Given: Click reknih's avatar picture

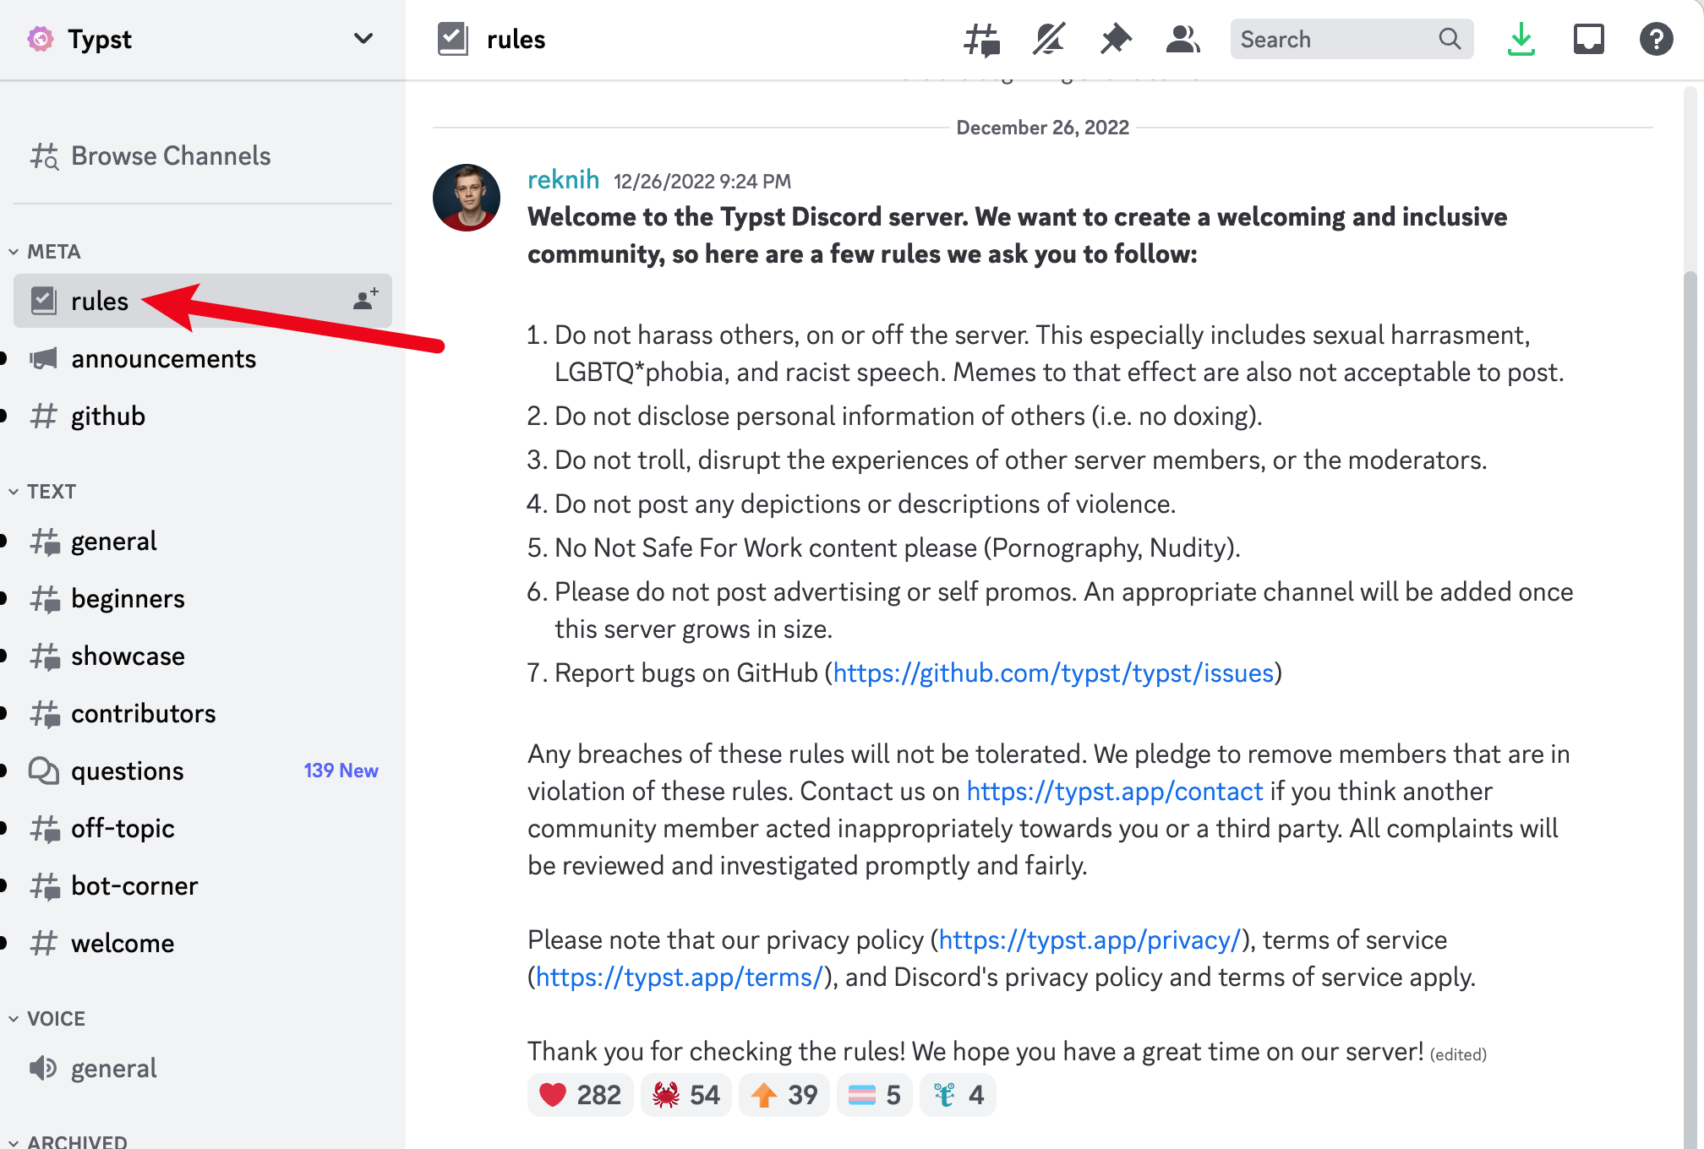Looking at the screenshot, I should click(467, 198).
